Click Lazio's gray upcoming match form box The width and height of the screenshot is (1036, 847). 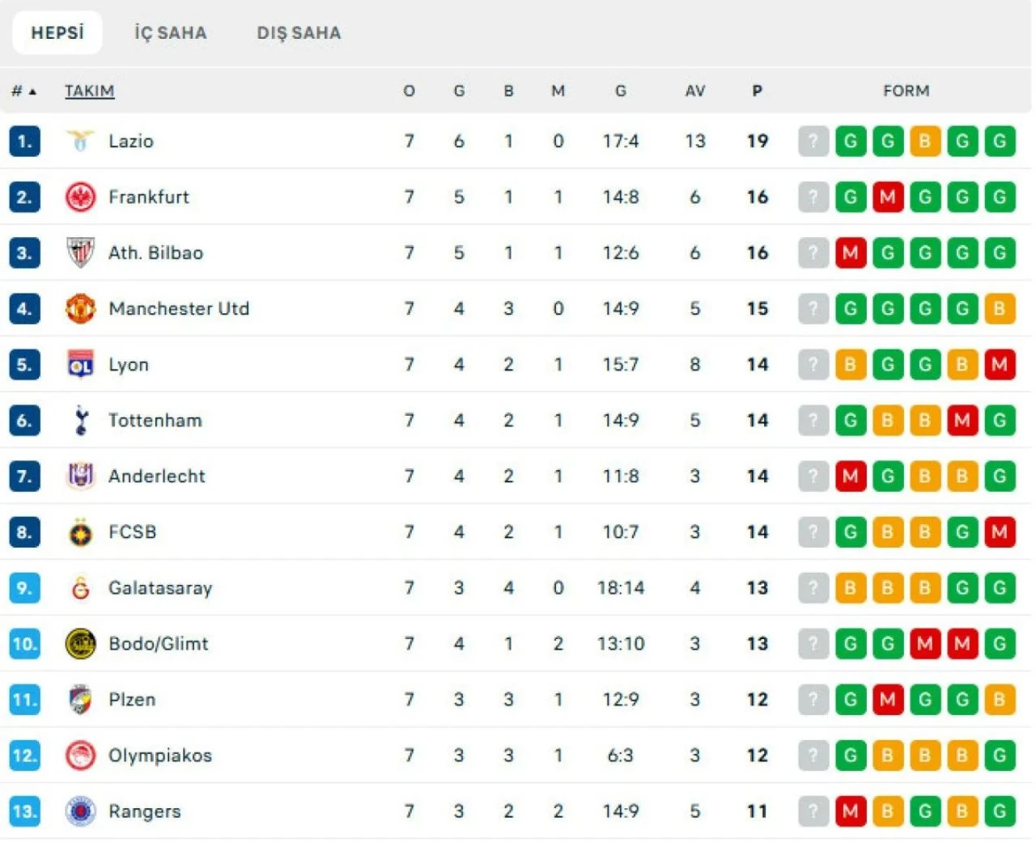tap(813, 141)
